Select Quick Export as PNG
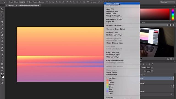This screenshot has width=176, height=99. pos(122,20)
